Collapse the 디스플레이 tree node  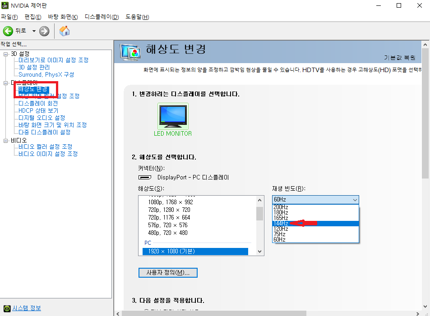5,83
